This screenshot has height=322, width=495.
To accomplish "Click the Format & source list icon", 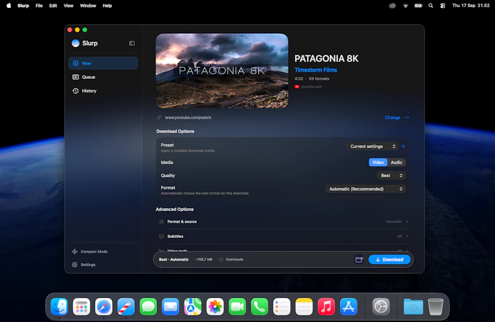I will coord(162,222).
